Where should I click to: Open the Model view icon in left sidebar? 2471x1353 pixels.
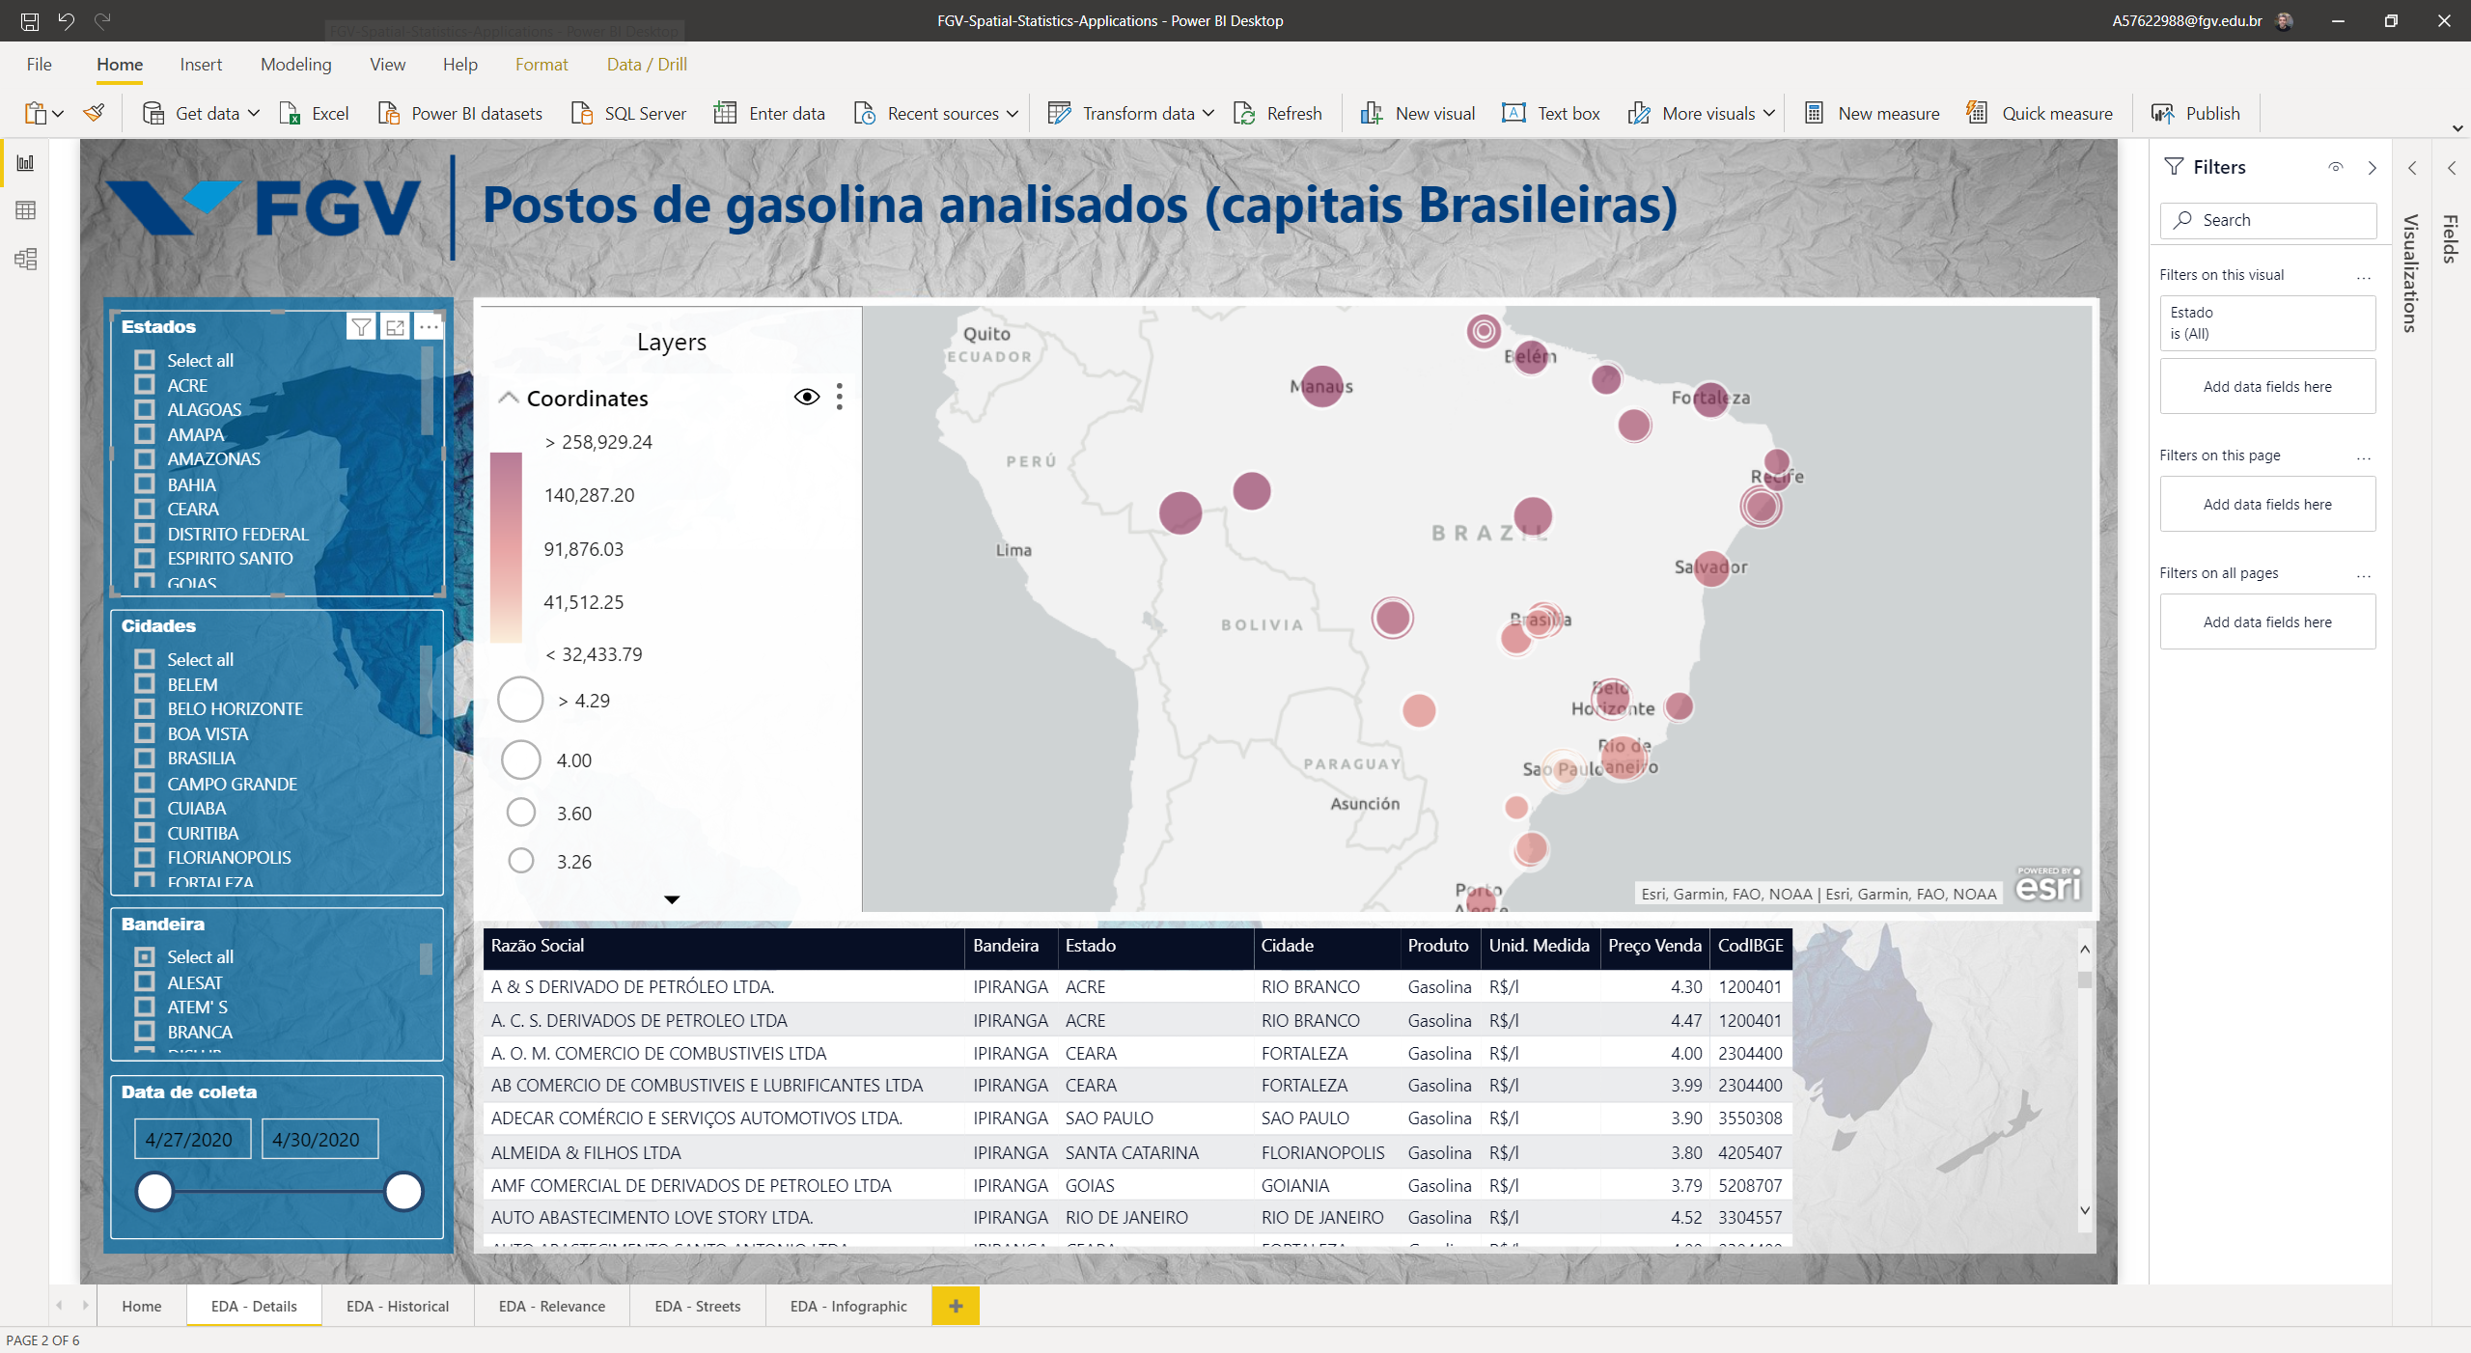pos(26,259)
